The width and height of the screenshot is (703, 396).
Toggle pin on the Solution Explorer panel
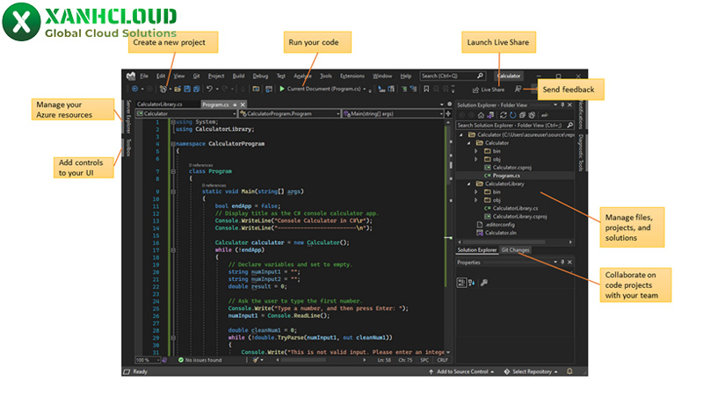click(562, 104)
